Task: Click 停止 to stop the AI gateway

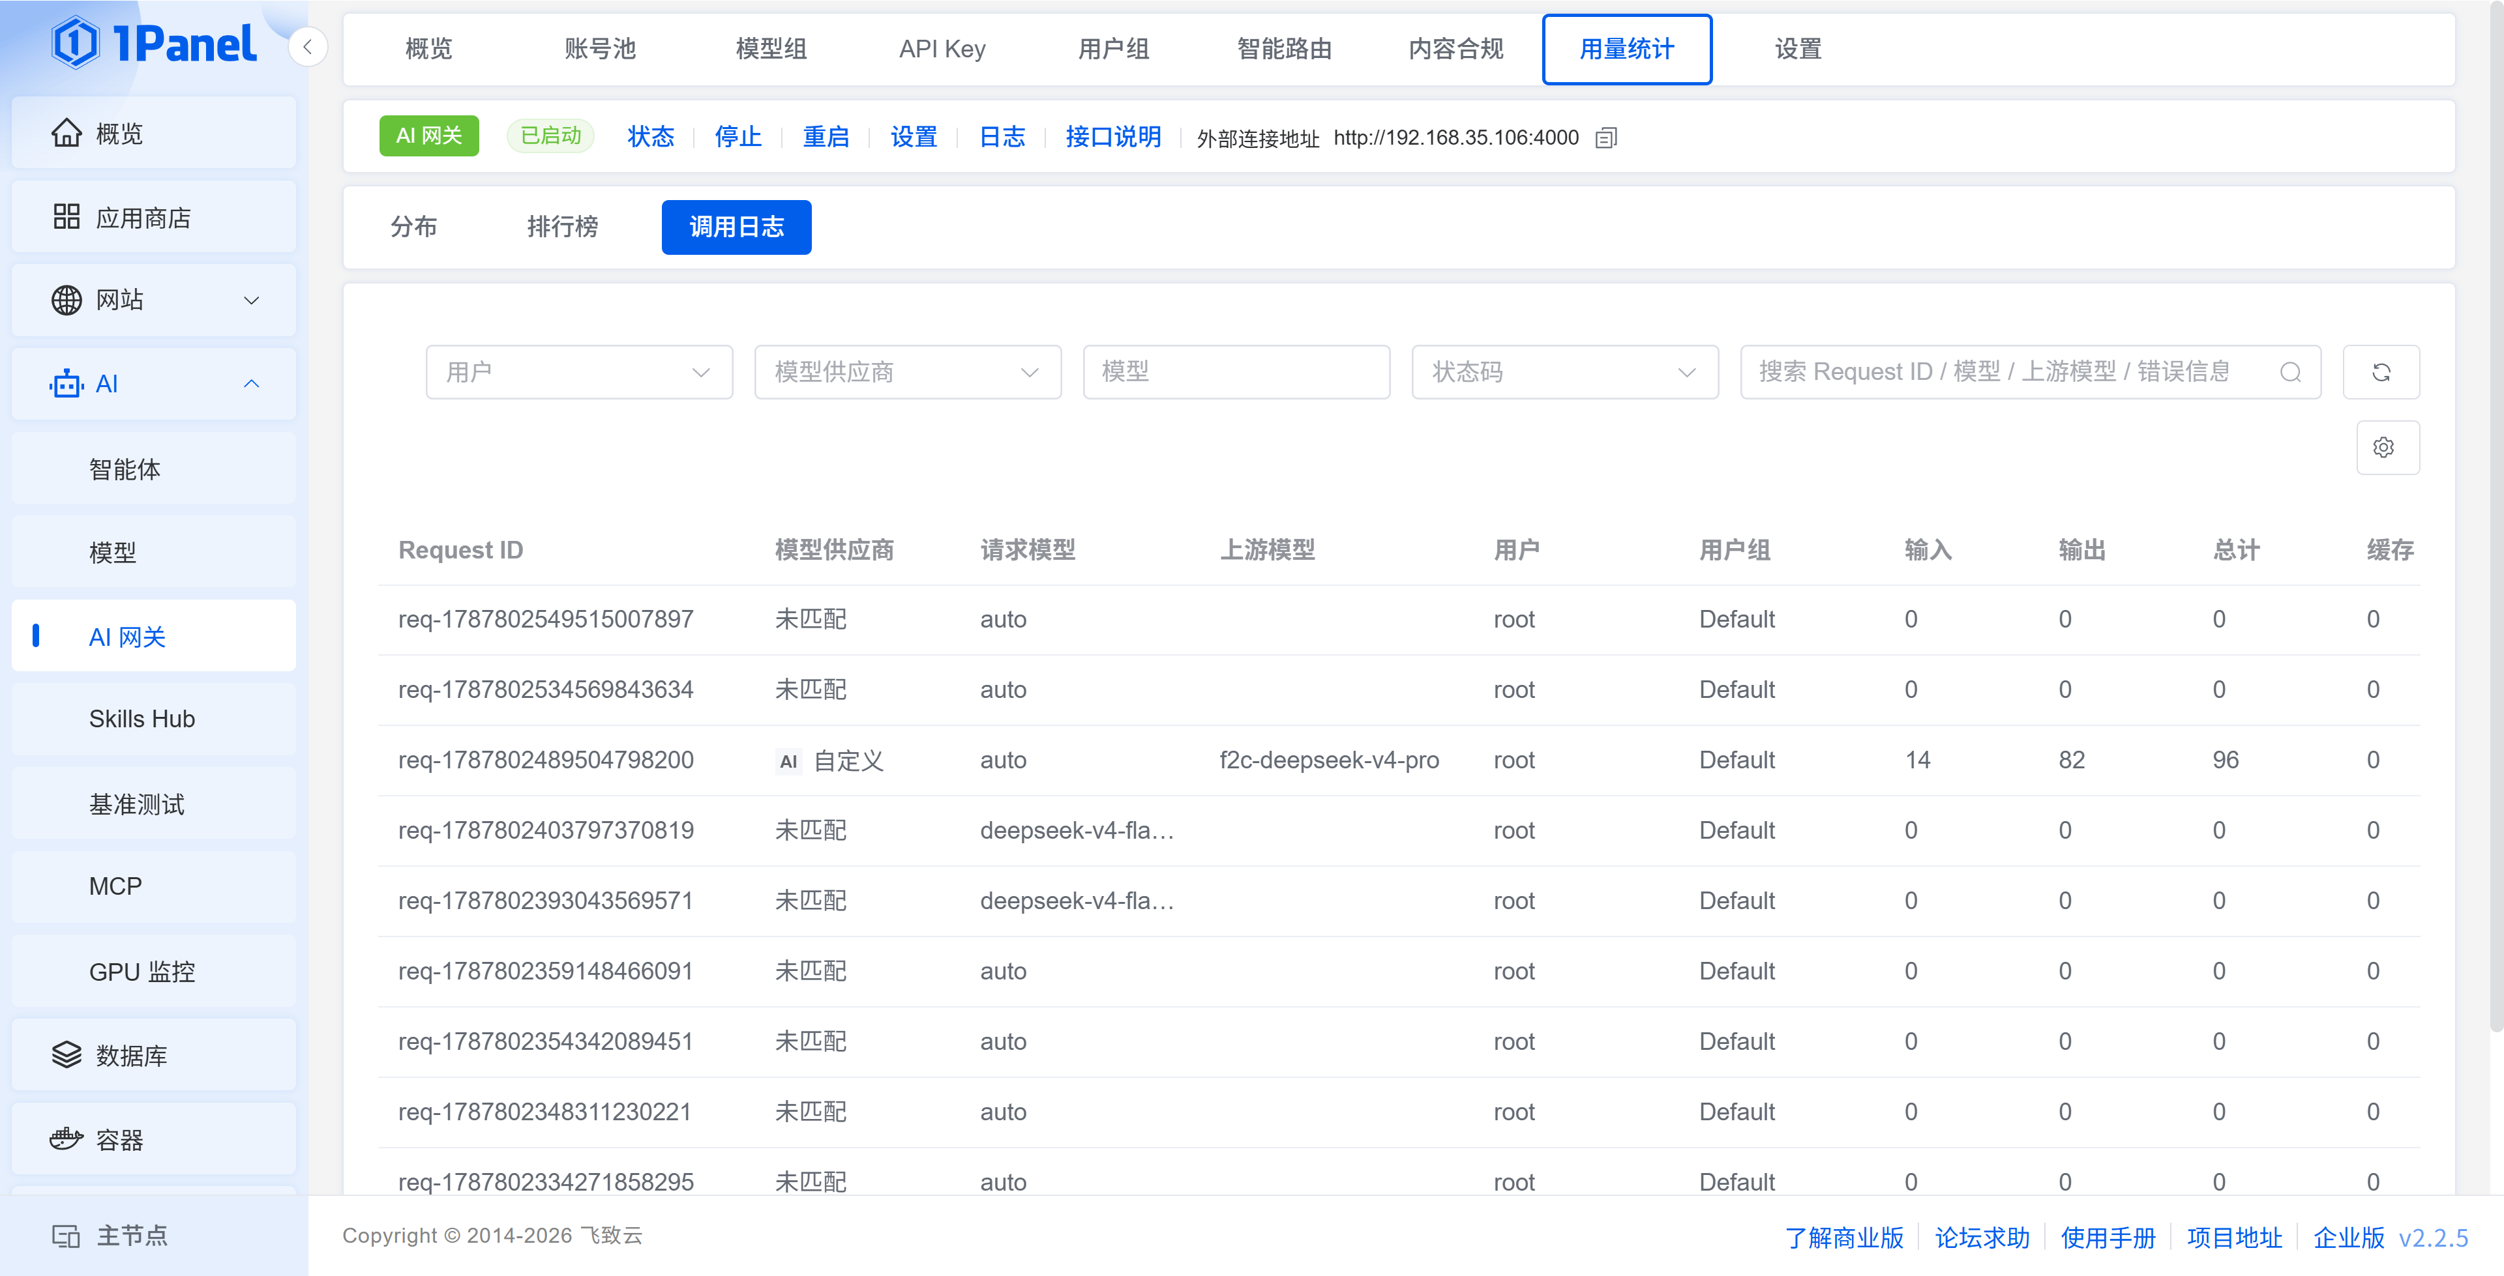Action: [738, 137]
